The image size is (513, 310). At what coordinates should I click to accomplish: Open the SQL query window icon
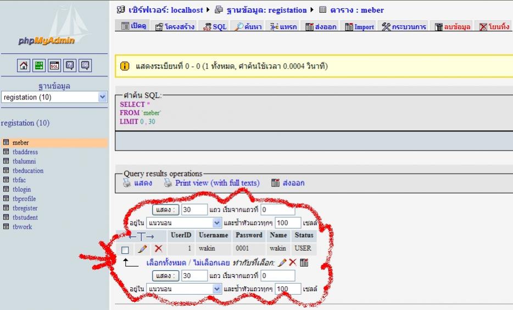(x=54, y=65)
